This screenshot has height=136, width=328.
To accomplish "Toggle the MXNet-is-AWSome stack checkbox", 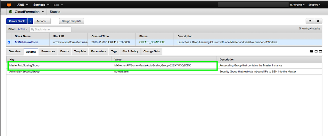I will pos(9,42).
